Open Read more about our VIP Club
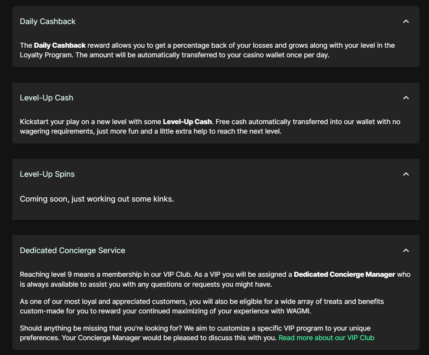This screenshot has width=429, height=355. point(326,338)
